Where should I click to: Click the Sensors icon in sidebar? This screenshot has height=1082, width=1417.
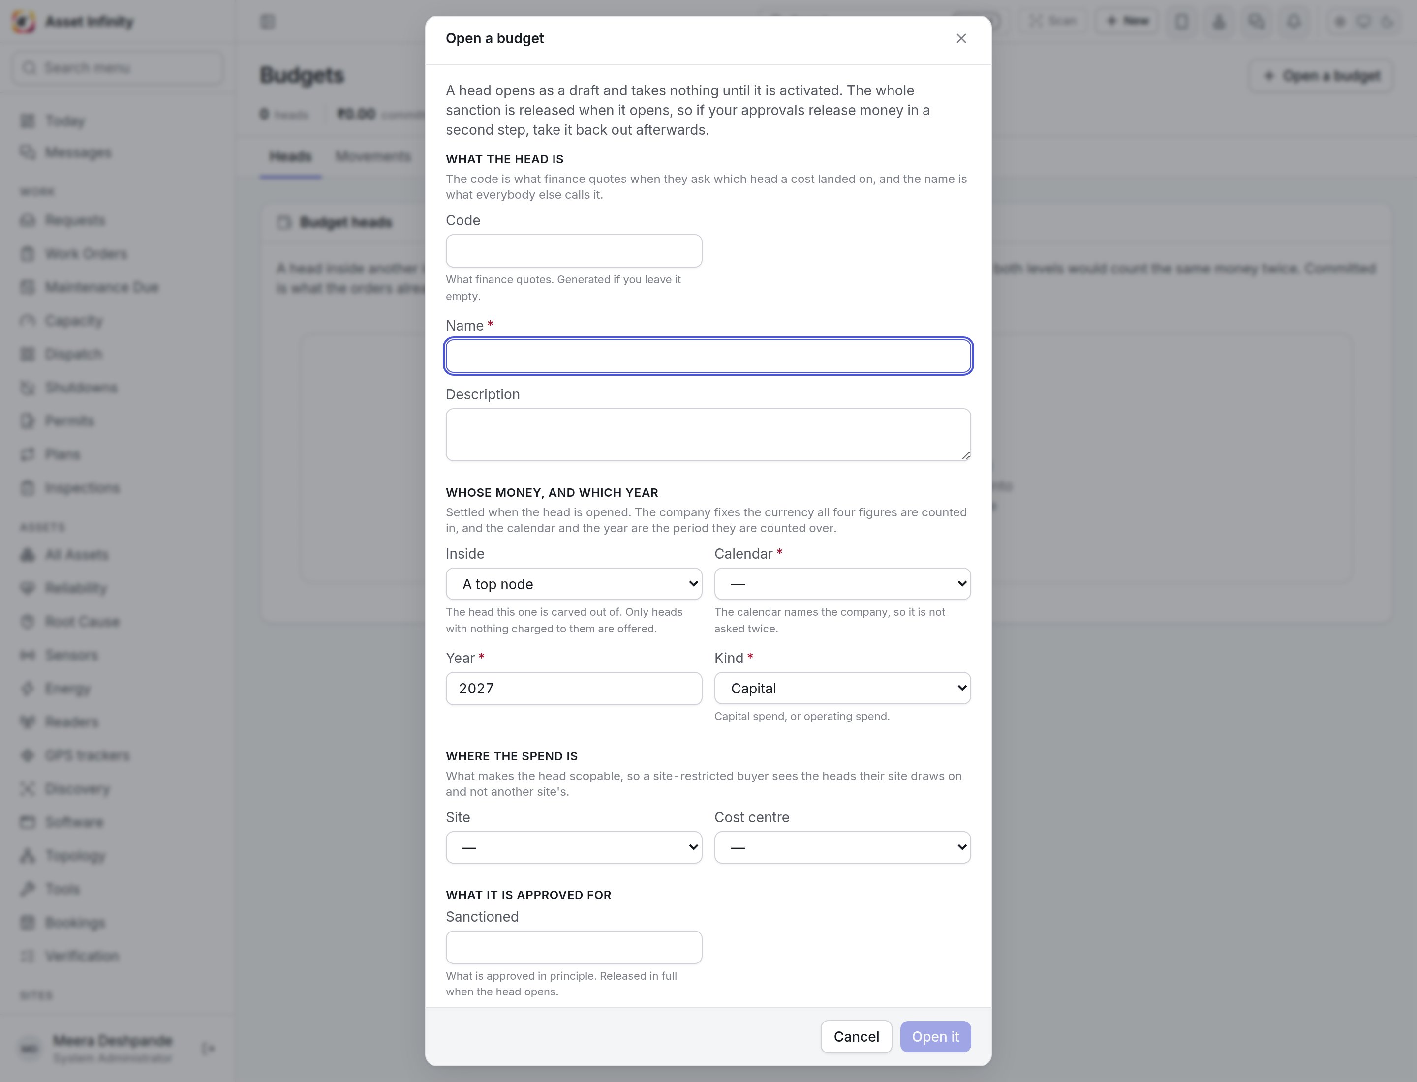coord(28,655)
